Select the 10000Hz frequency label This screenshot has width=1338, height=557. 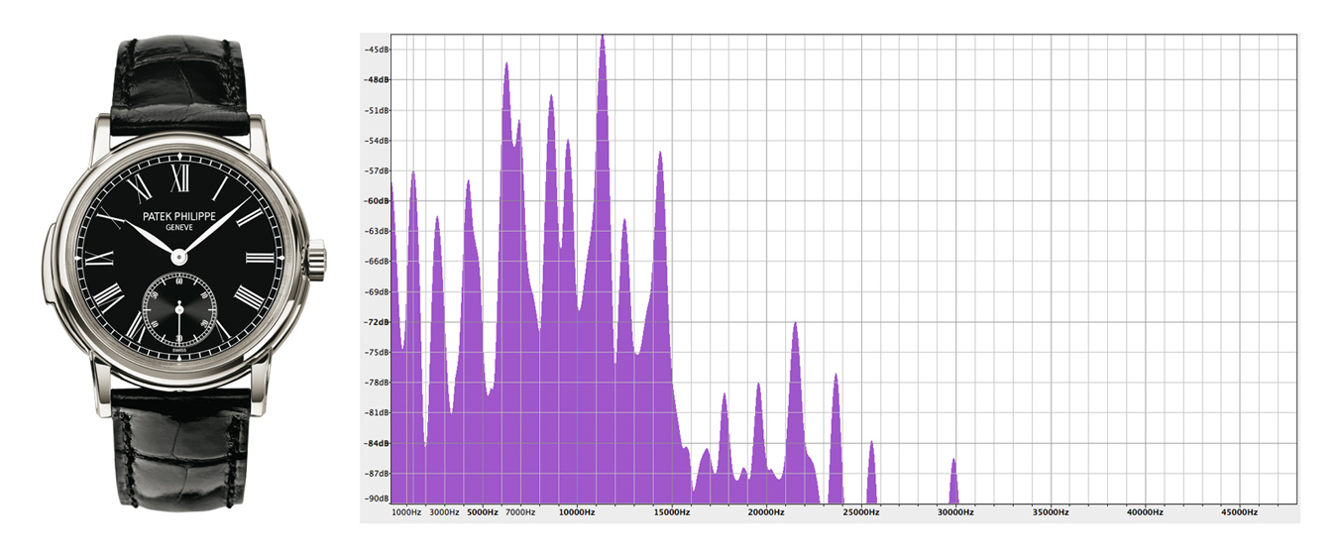click(x=577, y=512)
